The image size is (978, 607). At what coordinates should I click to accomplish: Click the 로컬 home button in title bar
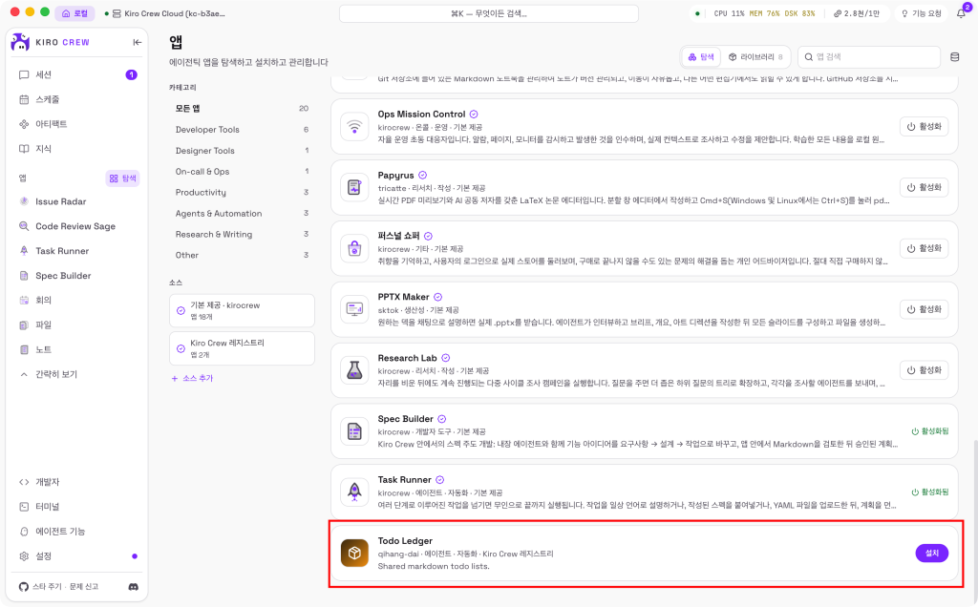[x=74, y=13]
